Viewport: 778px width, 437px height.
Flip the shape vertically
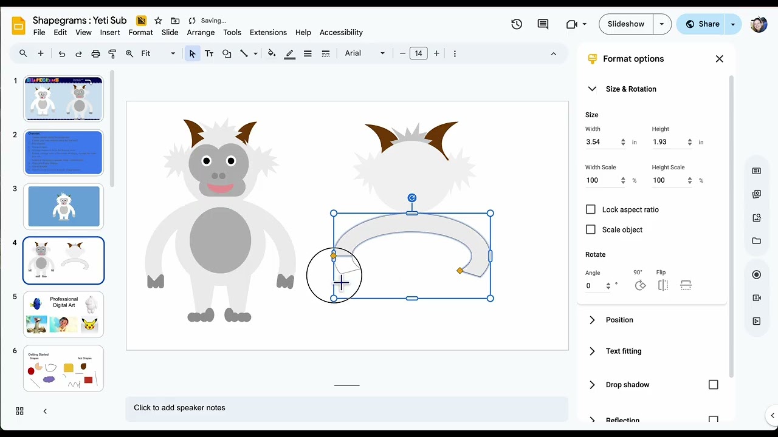tap(686, 285)
